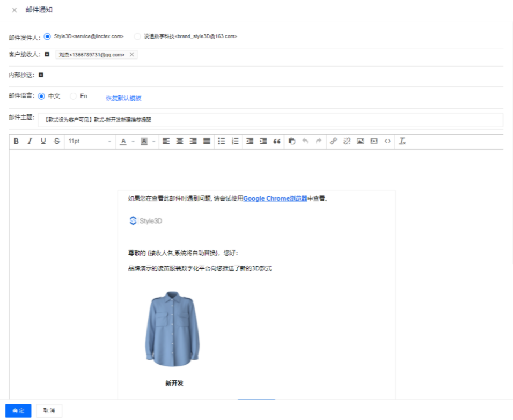This screenshot has width=513, height=420.
Task: Click 恢复默认模板 link
Action: pos(123,98)
